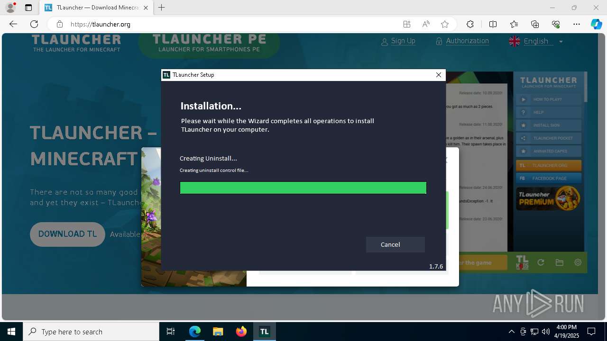Screen dimensions: 607x341
Task: Open the Favorites list
Action: pyautogui.click(x=514, y=24)
